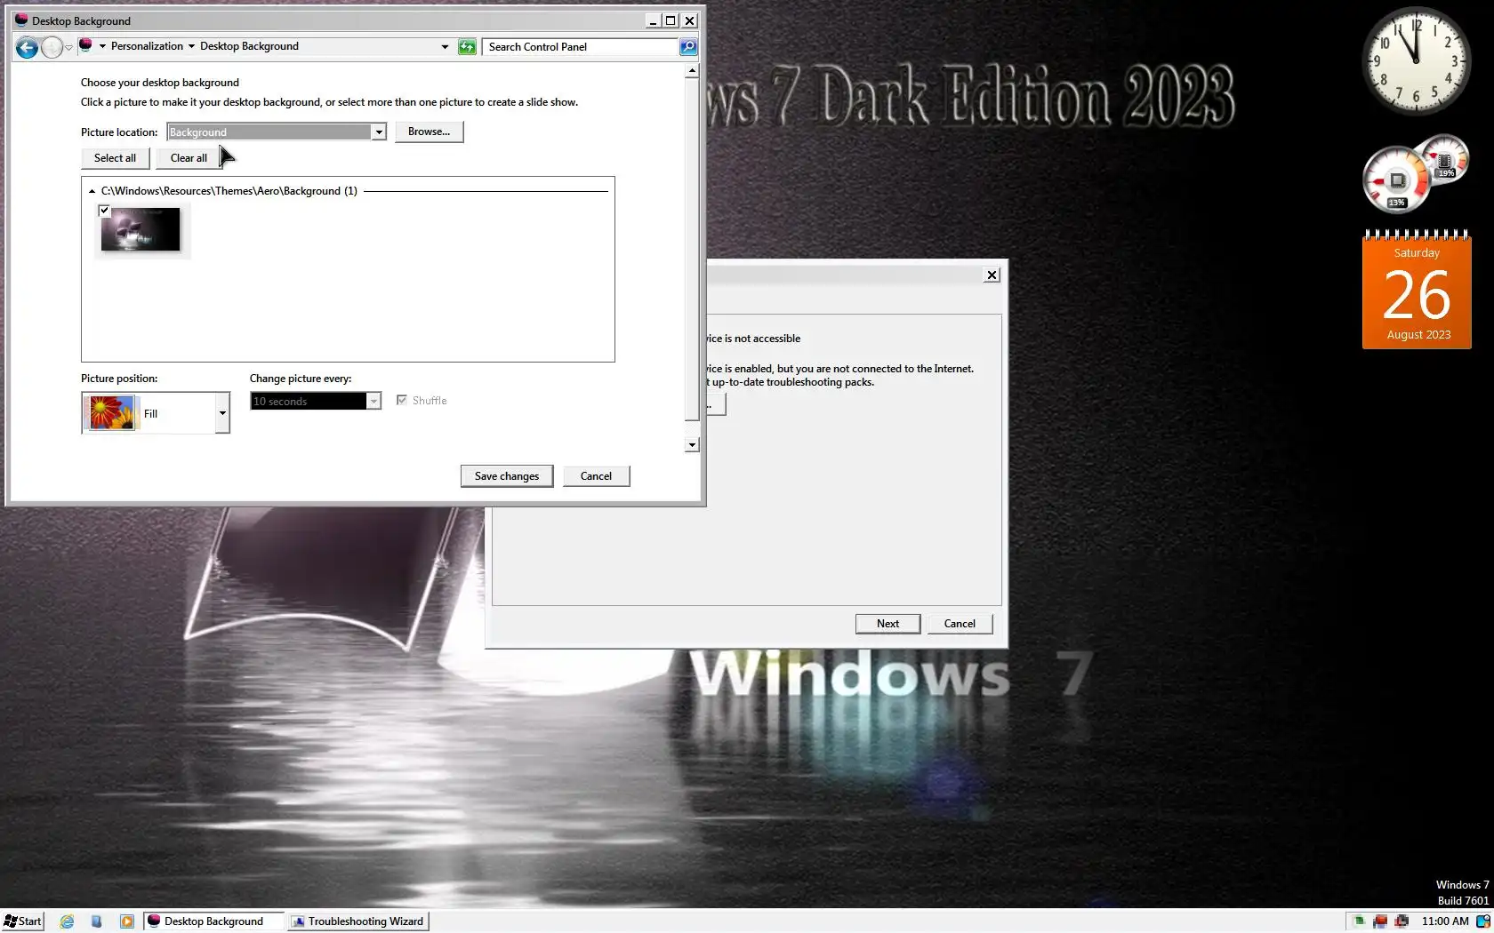This screenshot has height=933, width=1494.
Task: Click the 'Picture location:' label
Action: [119, 132]
